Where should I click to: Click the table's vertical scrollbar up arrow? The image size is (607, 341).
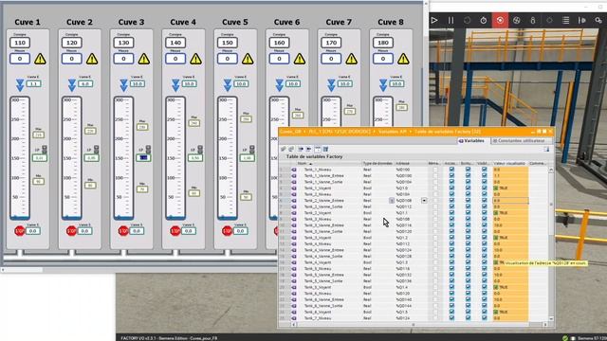[551, 170]
